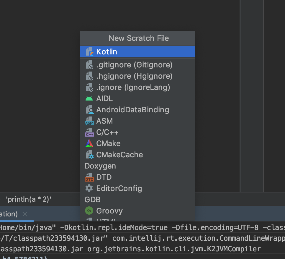Choose Groovy scratch file type
The height and width of the screenshot is (259, 285).
pyautogui.click(x=137, y=211)
